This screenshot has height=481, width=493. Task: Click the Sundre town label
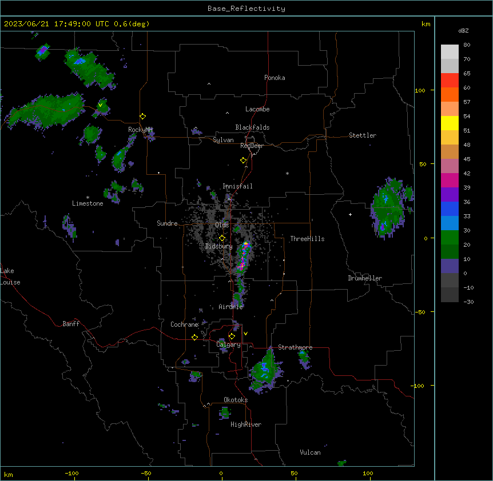167,223
